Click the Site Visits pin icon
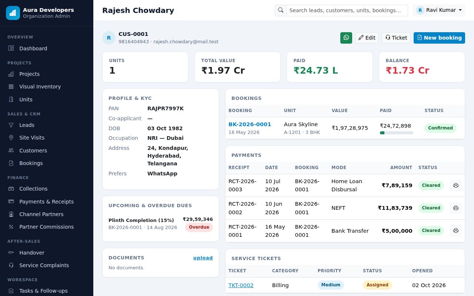Screen dimensions: 474x296 (11, 138)
